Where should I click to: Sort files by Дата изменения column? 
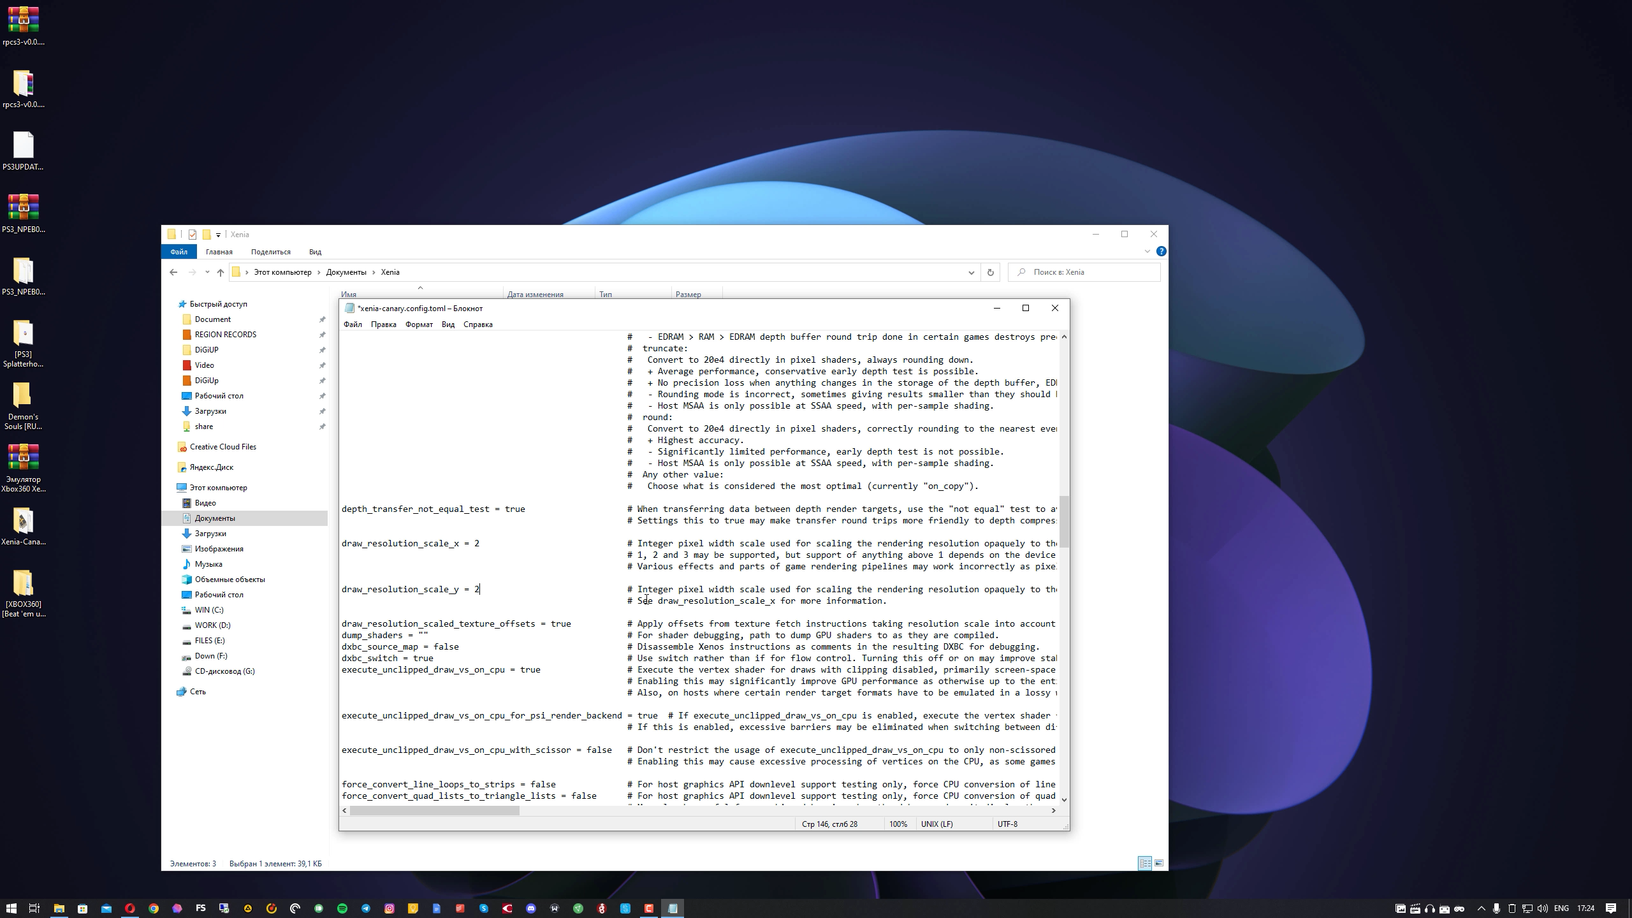(535, 294)
